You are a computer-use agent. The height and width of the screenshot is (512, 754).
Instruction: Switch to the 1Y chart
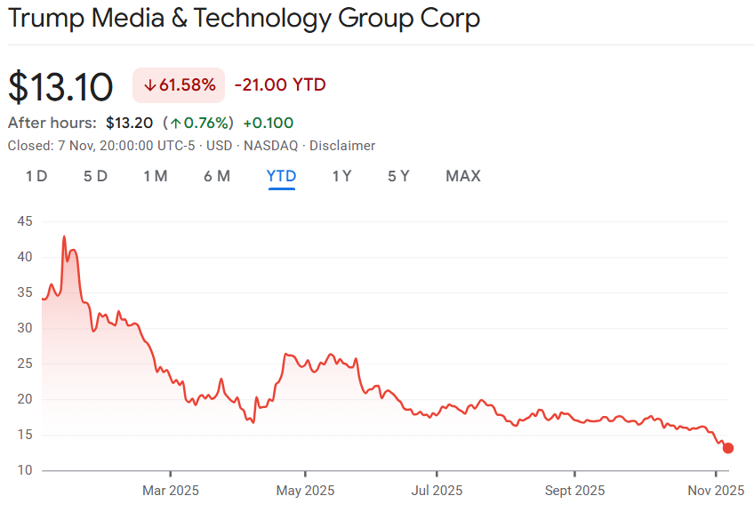tap(342, 176)
